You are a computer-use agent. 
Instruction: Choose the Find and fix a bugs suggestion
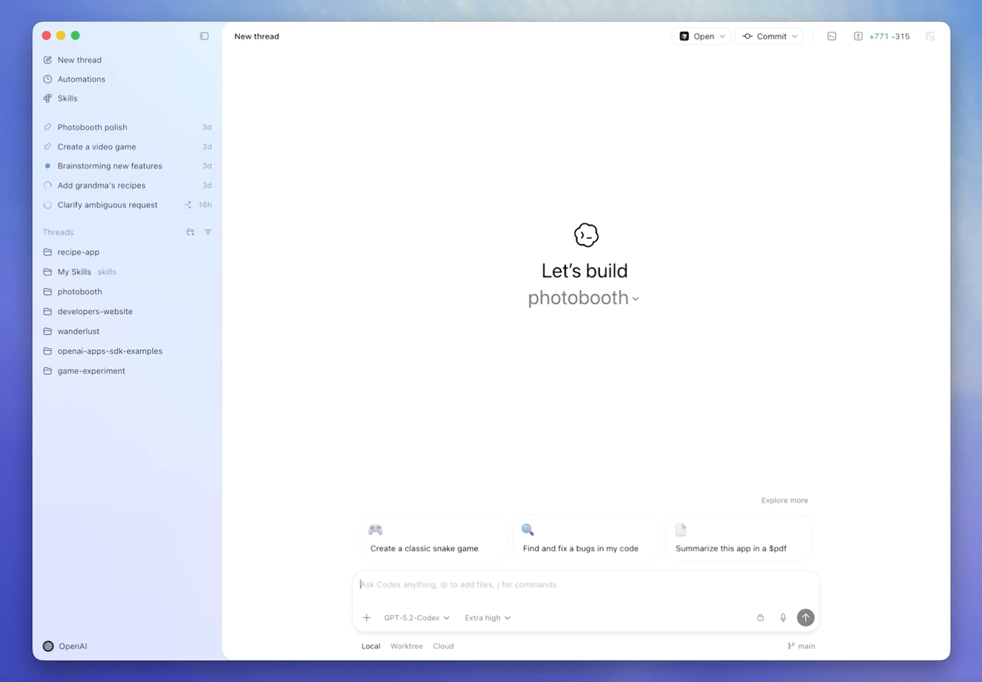pos(586,538)
